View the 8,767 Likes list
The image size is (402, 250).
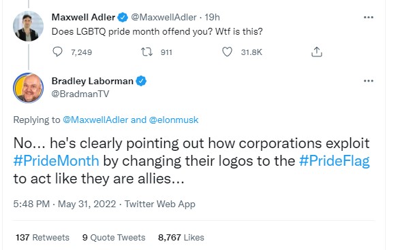coord(181,238)
